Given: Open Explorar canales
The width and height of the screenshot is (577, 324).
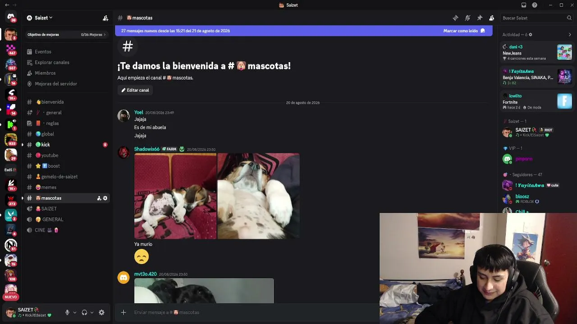Looking at the screenshot, I should (67, 63).
